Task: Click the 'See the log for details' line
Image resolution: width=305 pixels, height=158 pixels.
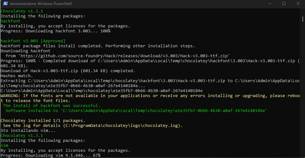Action: click(x=93, y=126)
